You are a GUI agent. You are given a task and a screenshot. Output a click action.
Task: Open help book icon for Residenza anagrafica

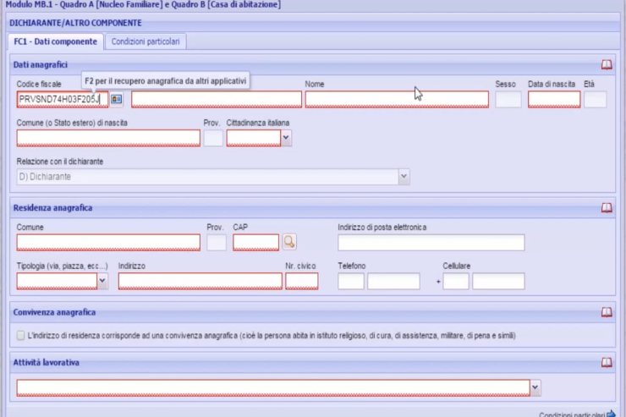tap(606, 207)
